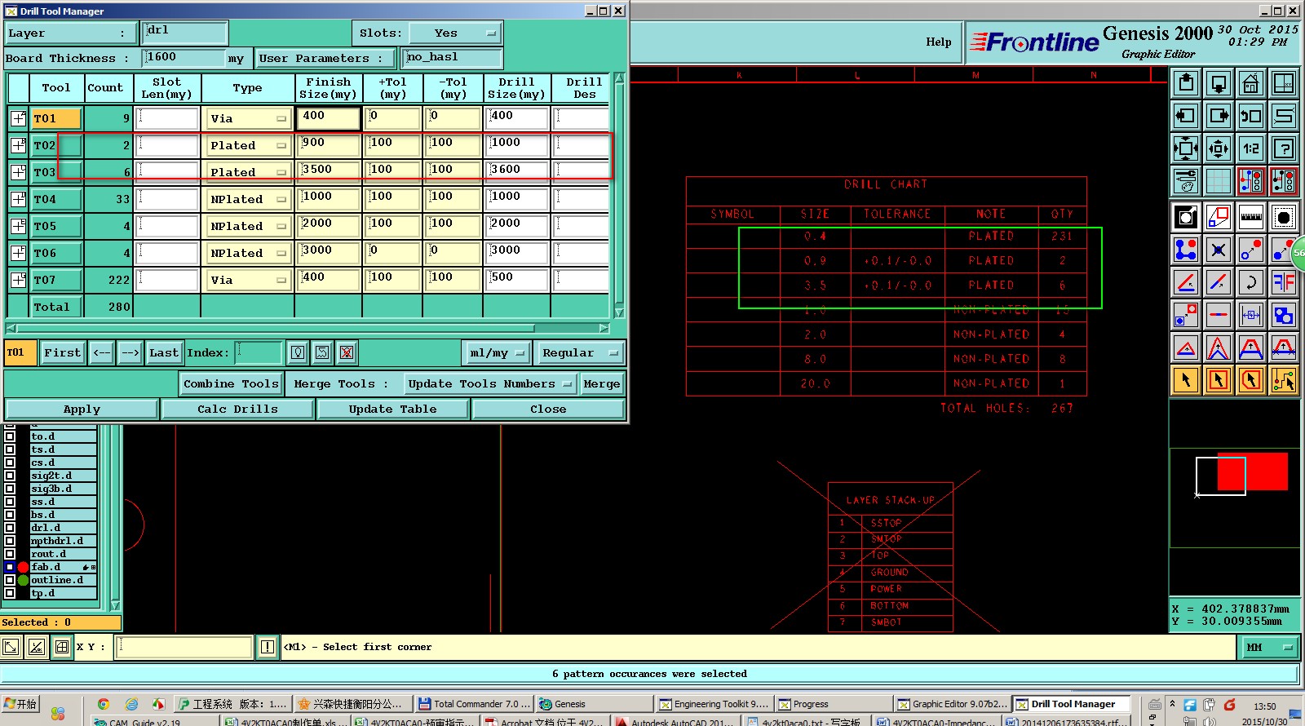Click the rotate arc arrow icon

tap(1251, 282)
